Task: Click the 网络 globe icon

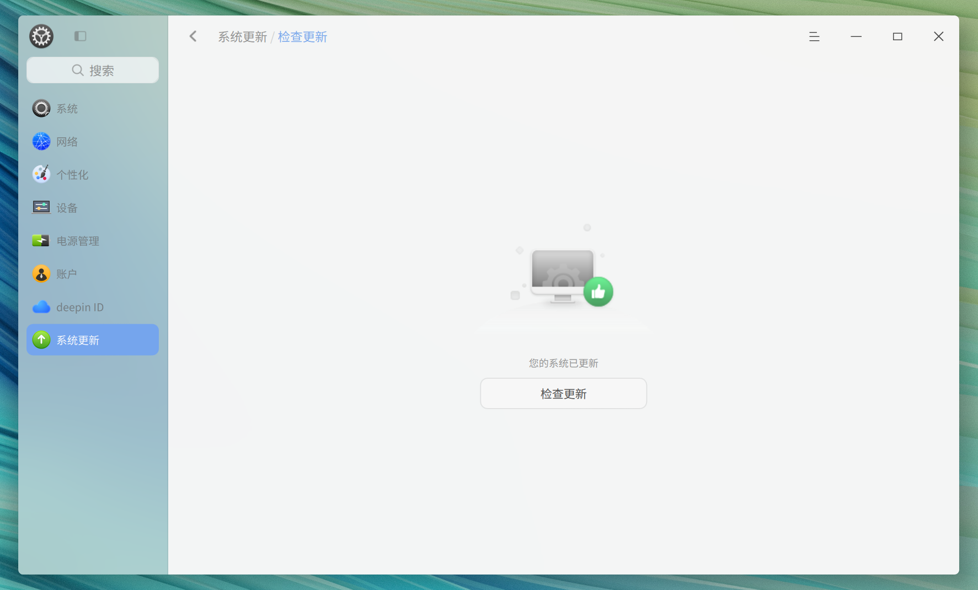Action: (x=41, y=142)
